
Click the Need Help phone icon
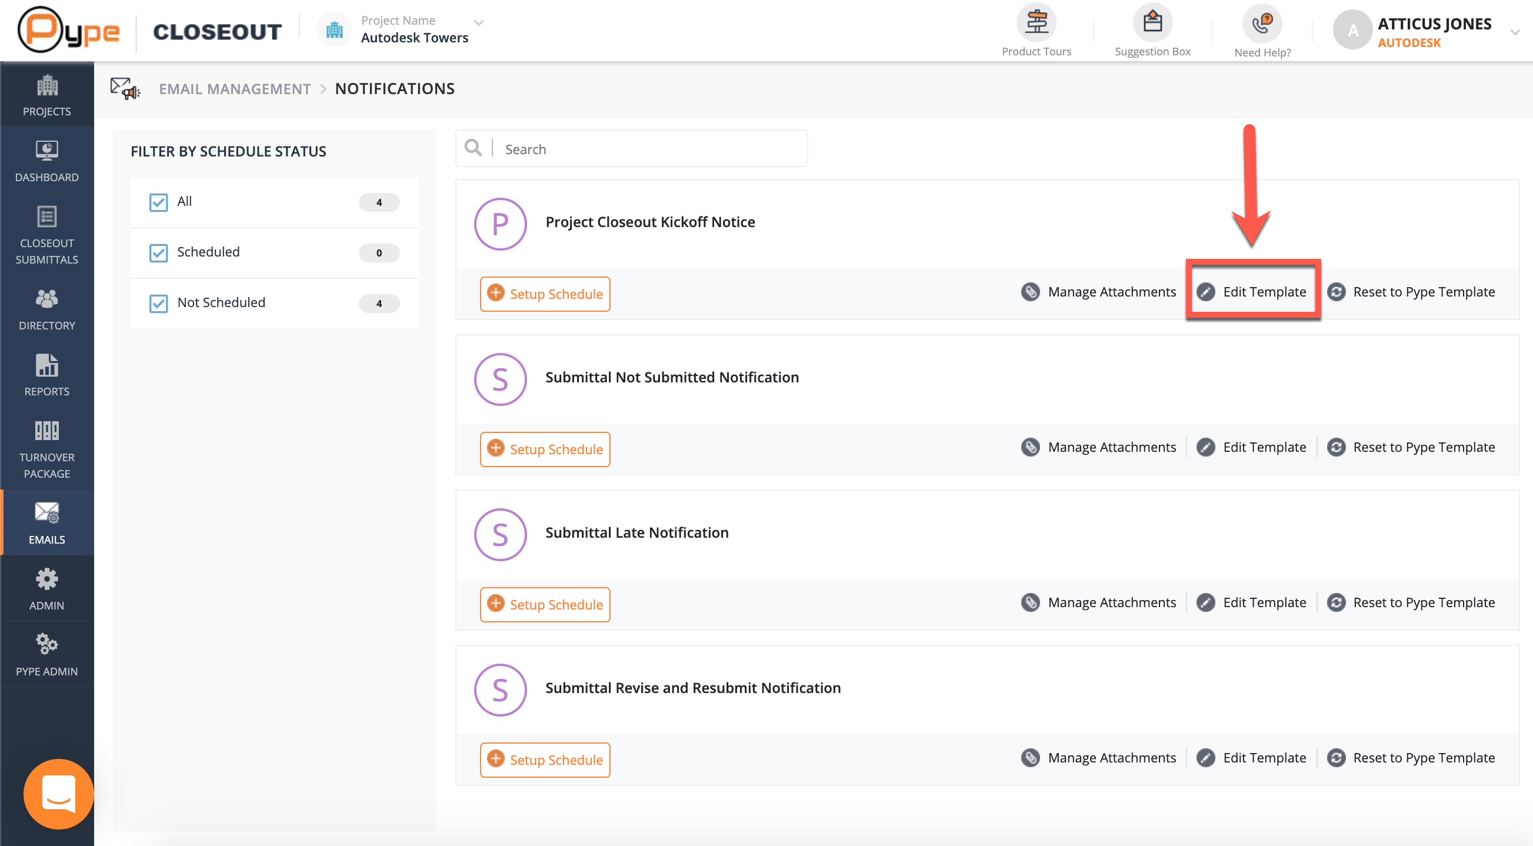1262,24
